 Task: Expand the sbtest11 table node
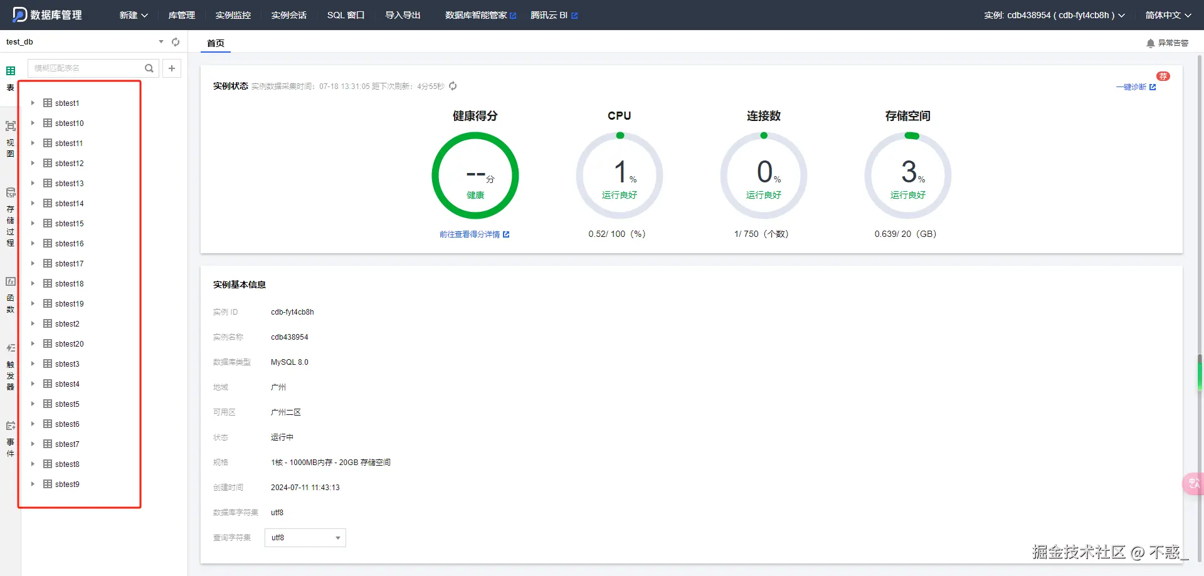pos(33,143)
